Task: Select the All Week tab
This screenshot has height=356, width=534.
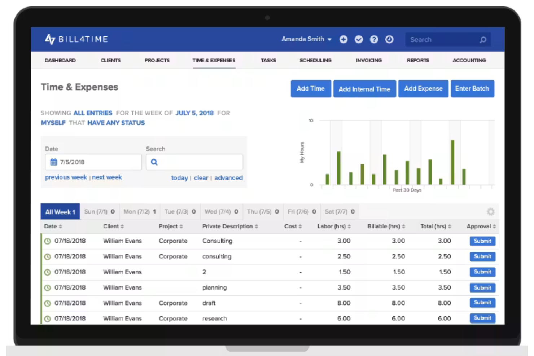Action: point(60,212)
